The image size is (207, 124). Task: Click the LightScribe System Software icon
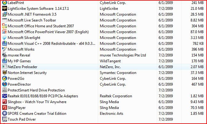point(5,9)
